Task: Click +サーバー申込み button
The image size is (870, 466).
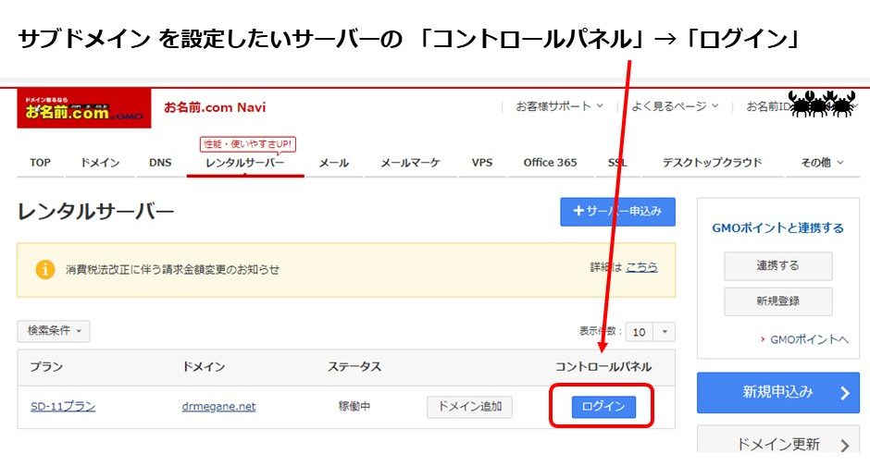Action: pyautogui.click(x=617, y=212)
